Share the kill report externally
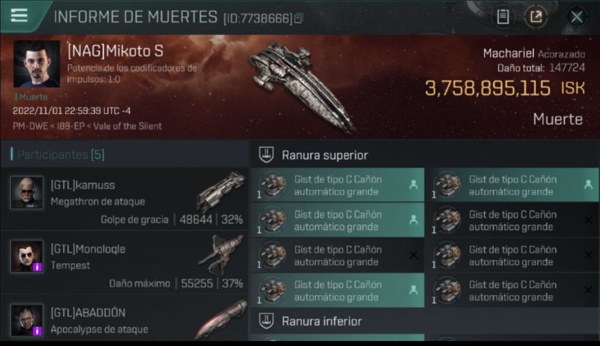The image size is (600, 346). click(x=535, y=17)
